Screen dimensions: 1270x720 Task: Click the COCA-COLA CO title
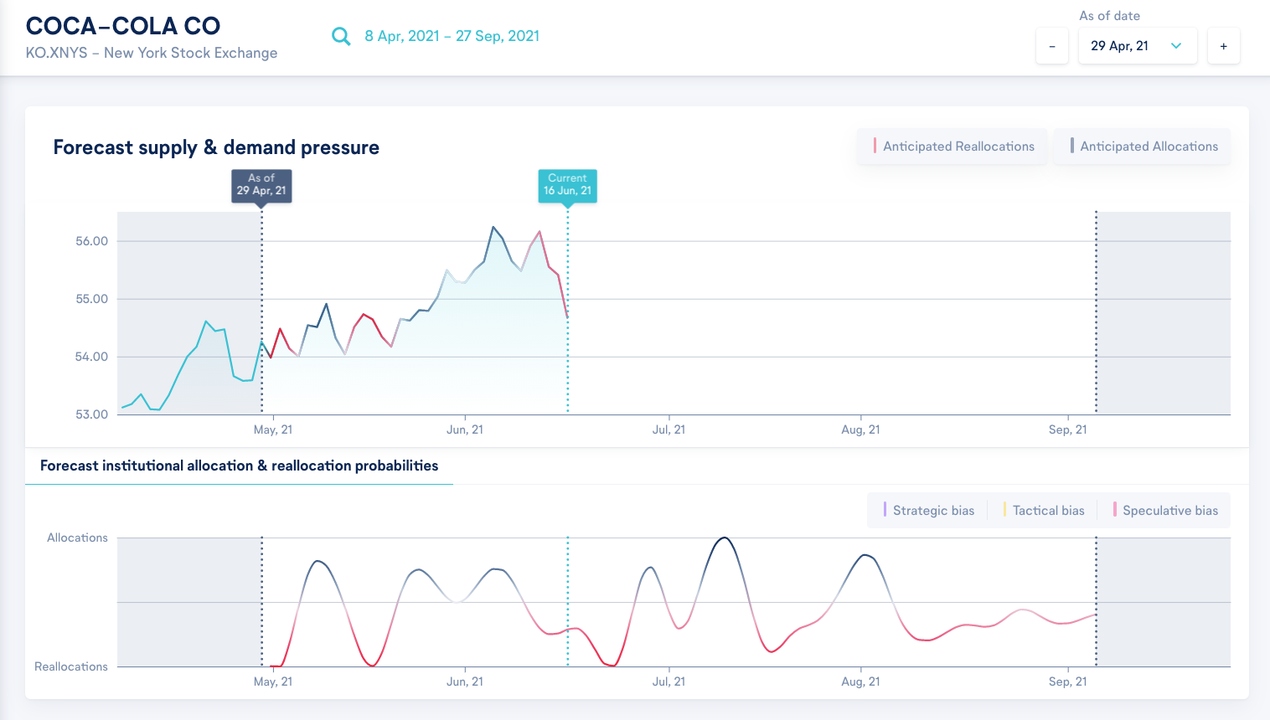(x=123, y=26)
